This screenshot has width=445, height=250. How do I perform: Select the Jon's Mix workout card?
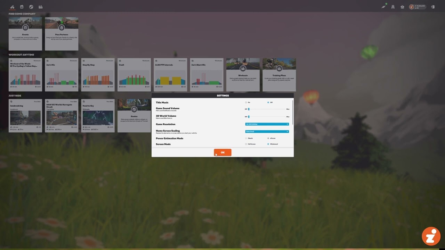pos(62,75)
